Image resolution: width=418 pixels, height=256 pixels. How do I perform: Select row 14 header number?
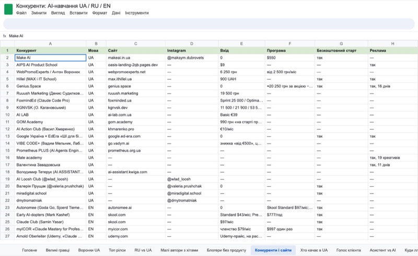tap(7, 143)
